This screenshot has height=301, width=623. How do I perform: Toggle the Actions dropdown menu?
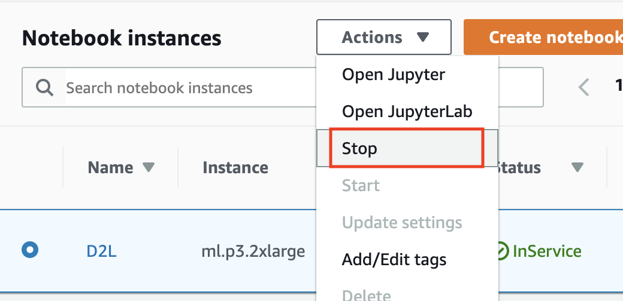pos(384,37)
